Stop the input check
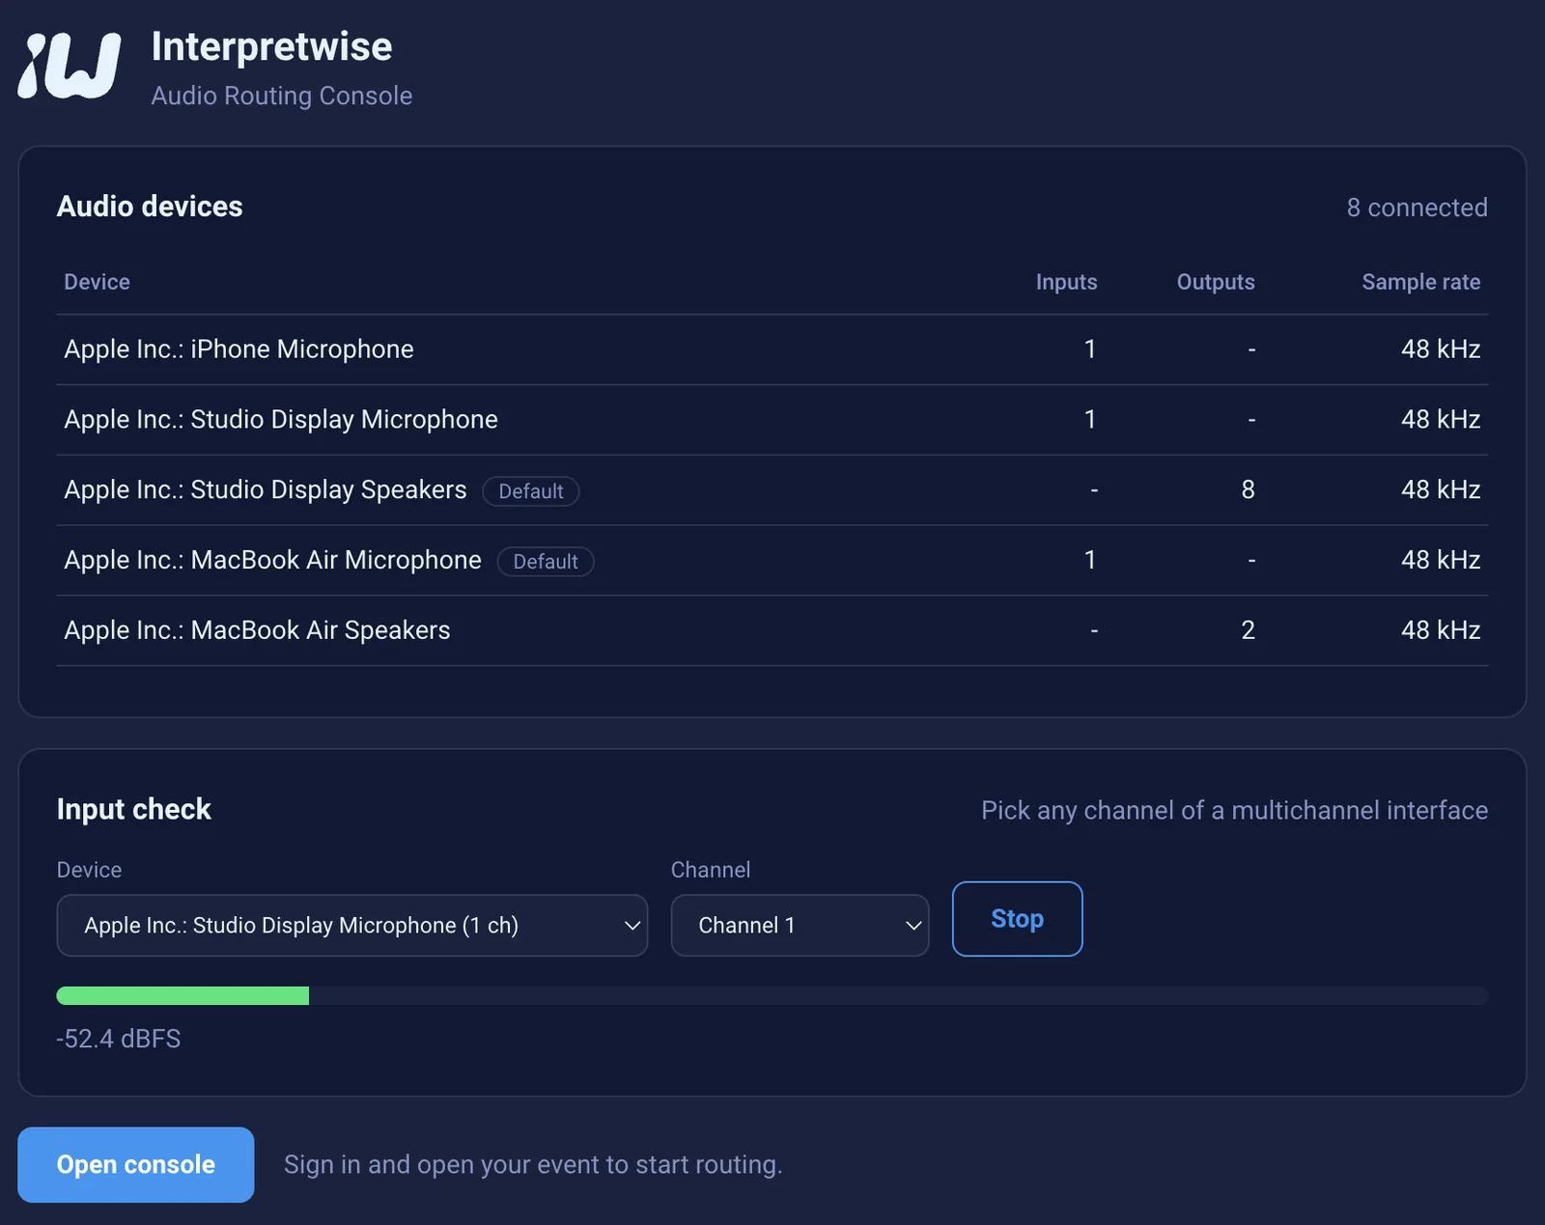 point(1017,919)
